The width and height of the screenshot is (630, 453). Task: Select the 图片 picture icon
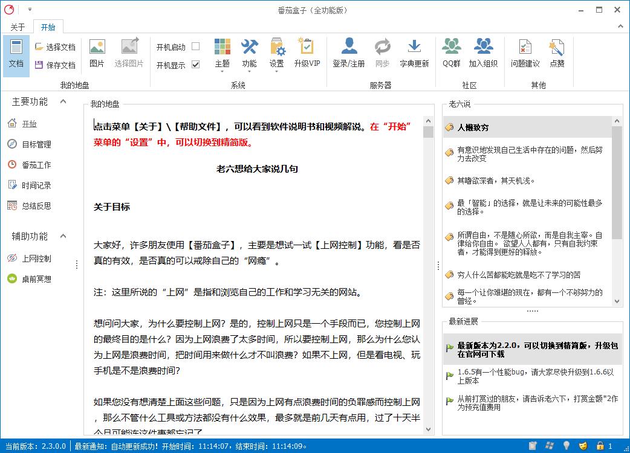pyautogui.click(x=97, y=47)
